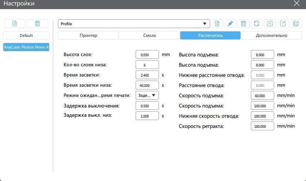Edit the Время засветки value 2,400
Image resolution: width=306 pixels, height=181 pixels.
pos(147,75)
